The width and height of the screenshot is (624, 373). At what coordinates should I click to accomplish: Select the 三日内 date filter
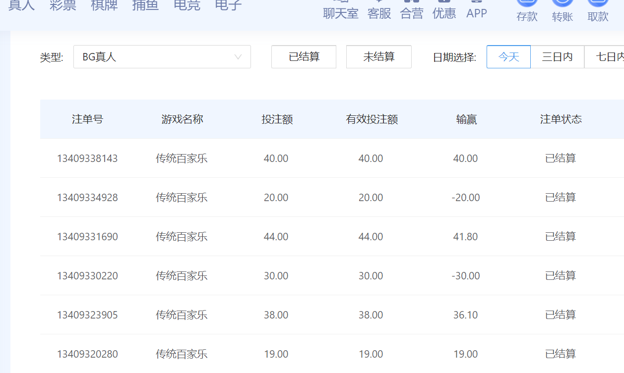[x=557, y=57]
